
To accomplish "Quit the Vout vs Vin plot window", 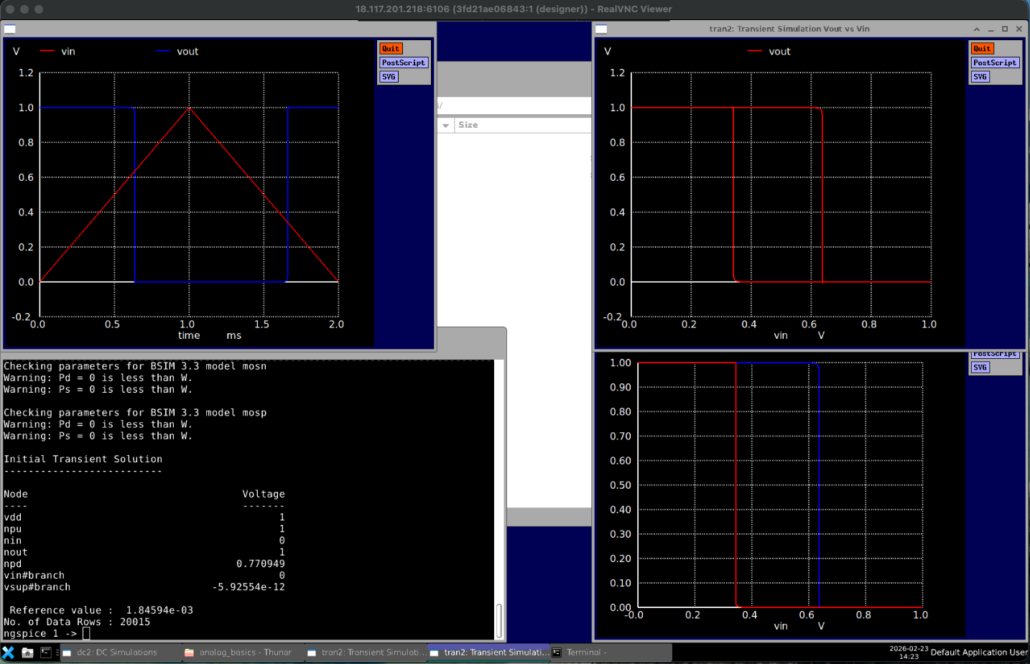I will 982,49.
